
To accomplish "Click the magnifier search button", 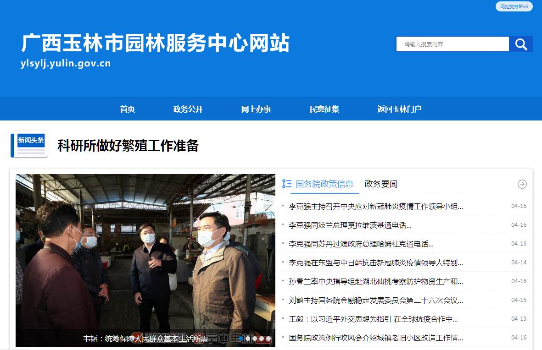I will click(x=521, y=44).
